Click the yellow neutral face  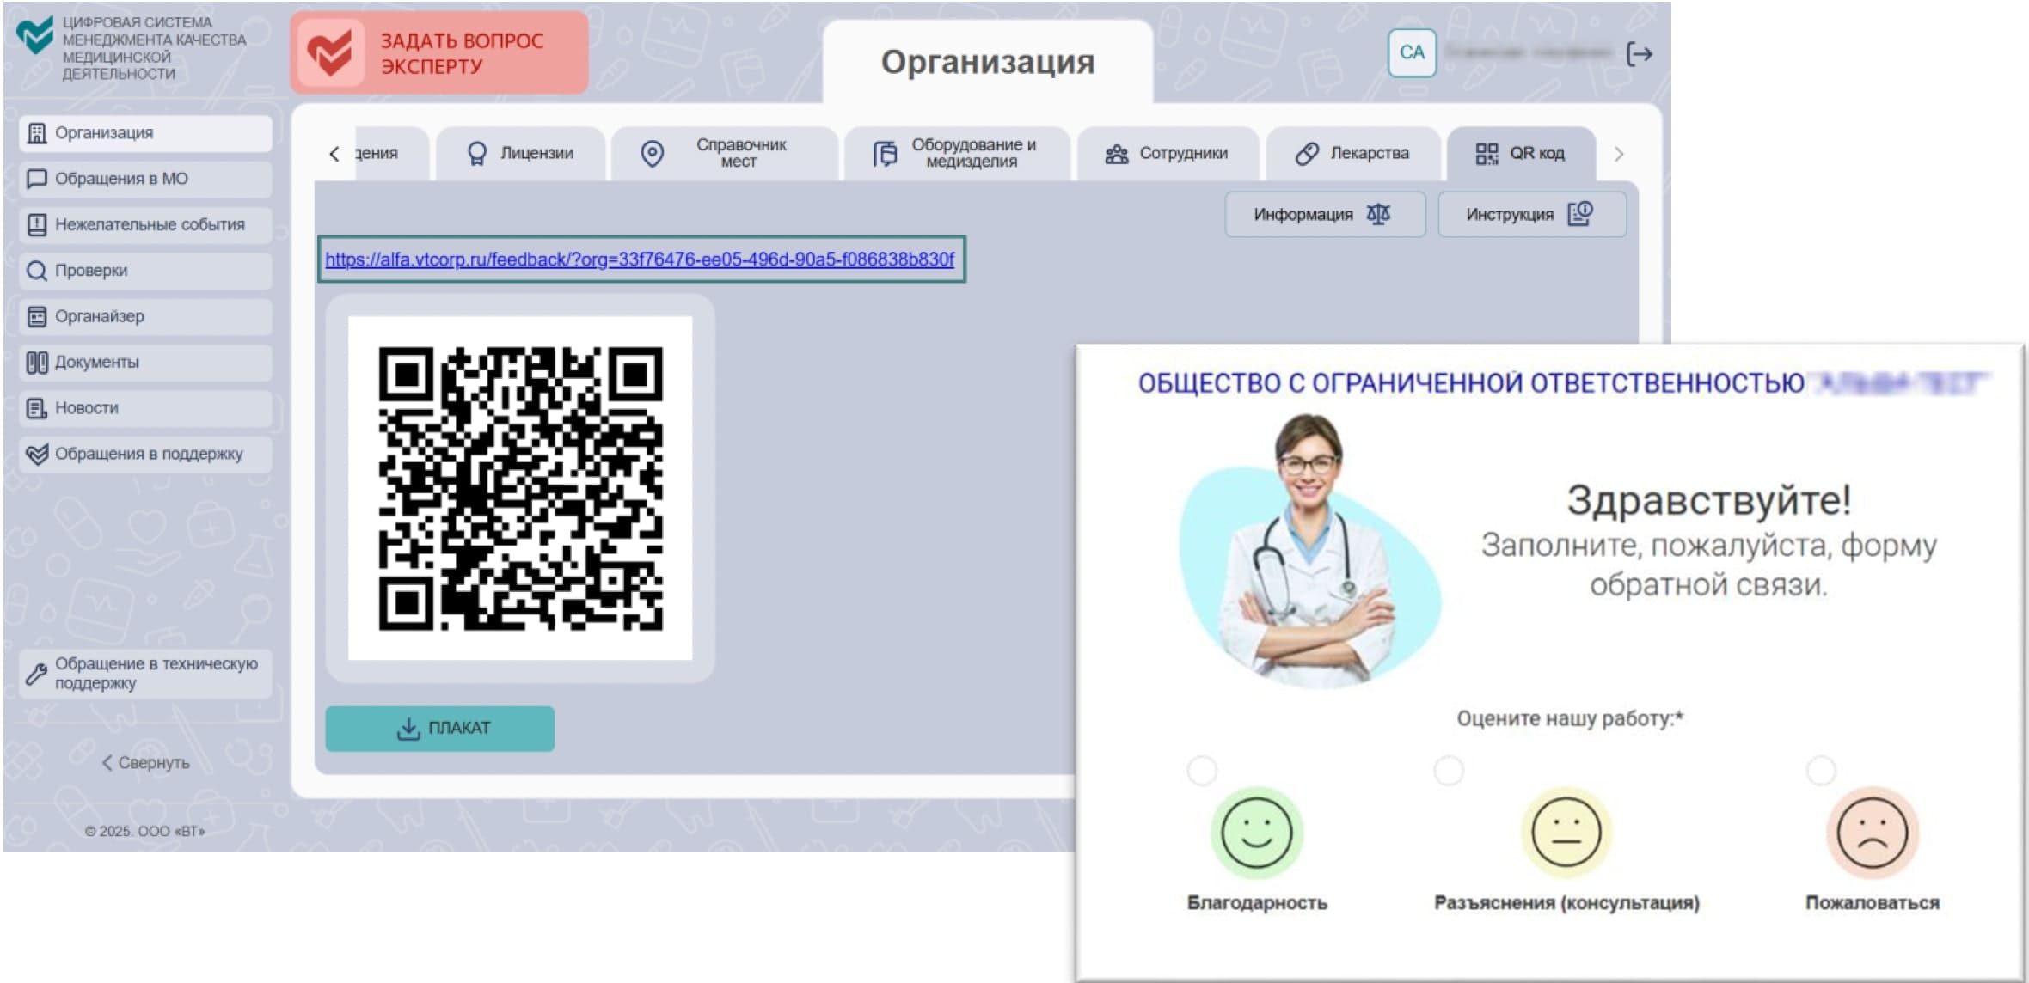pos(1566,833)
